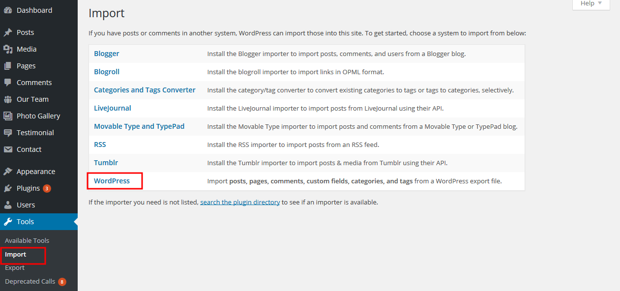Click the Import page heading
Screen dimensions: 620x291
pyautogui.click(x=107, y=13)
